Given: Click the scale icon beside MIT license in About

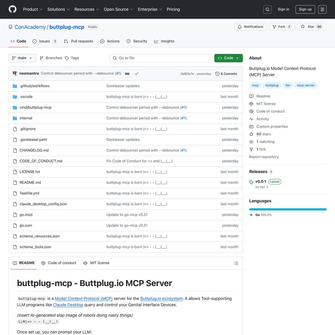Looking at the screenshot, I should point(251,104).
